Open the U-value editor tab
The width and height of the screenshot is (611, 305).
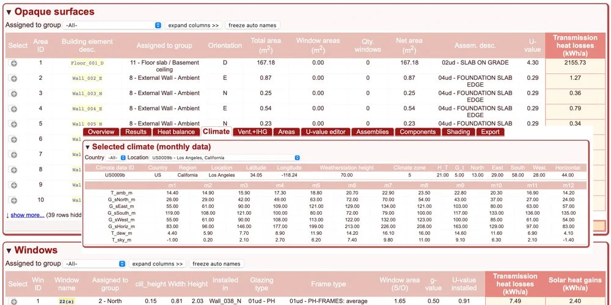pyautogui.click(x=326, y=132)
